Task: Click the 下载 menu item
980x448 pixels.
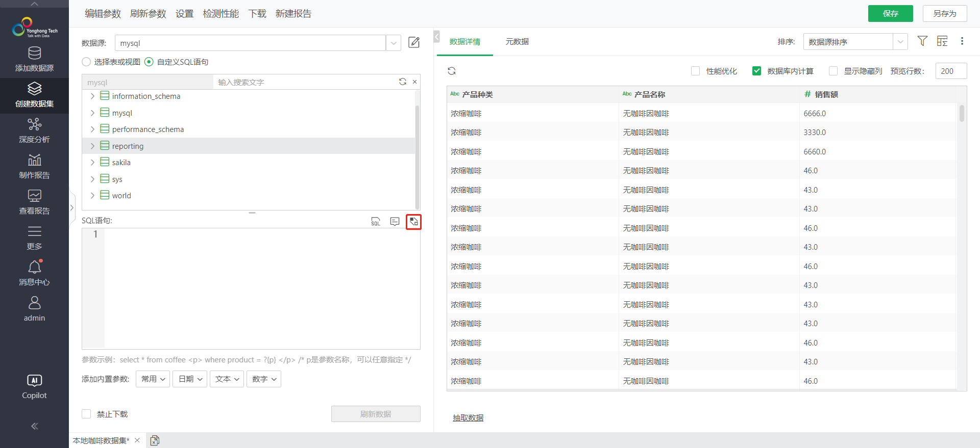Action: pyautogui.click(x=257, y=14)
